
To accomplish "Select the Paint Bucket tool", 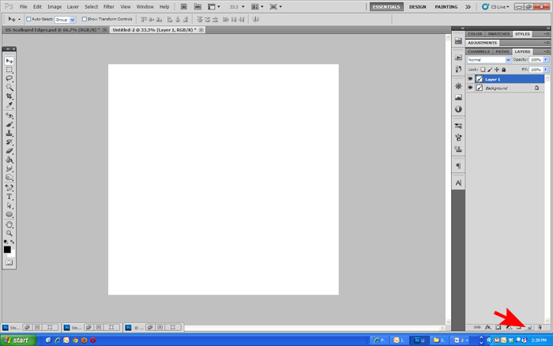I will tap(9, 160).
